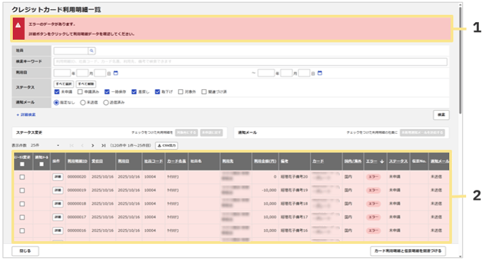This screenshot has height=260, width=485.
Task: Check the 対象外 status checkbox
Action: point(181,92)
